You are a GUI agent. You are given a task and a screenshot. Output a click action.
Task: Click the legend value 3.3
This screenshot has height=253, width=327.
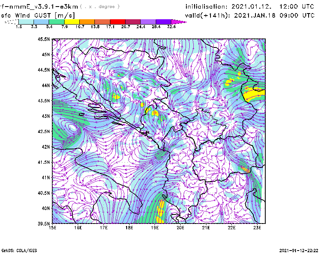click(x=34, y=27)
